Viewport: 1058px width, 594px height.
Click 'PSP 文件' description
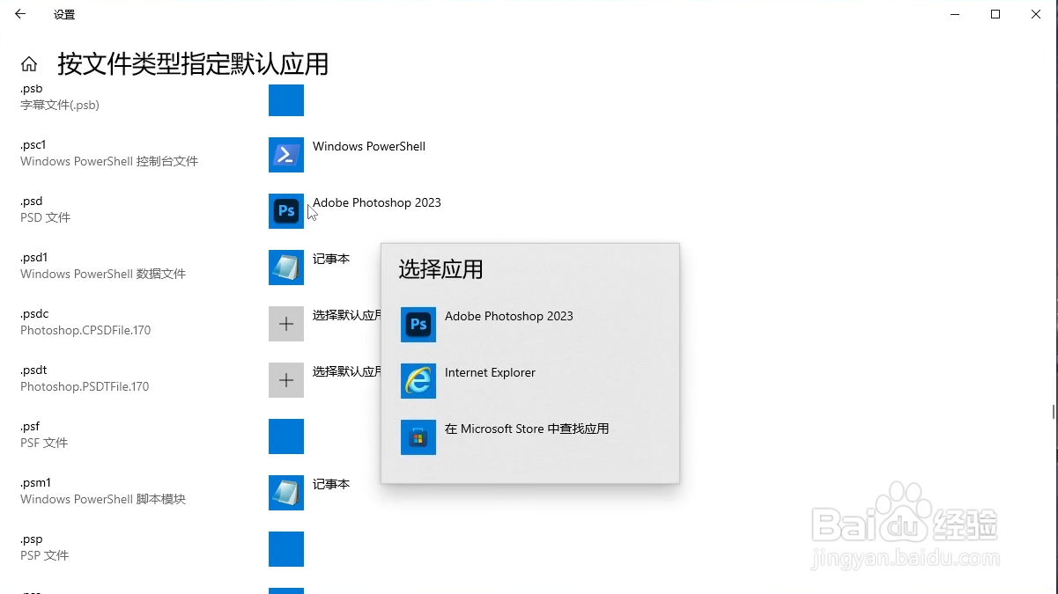pos(44,556)
